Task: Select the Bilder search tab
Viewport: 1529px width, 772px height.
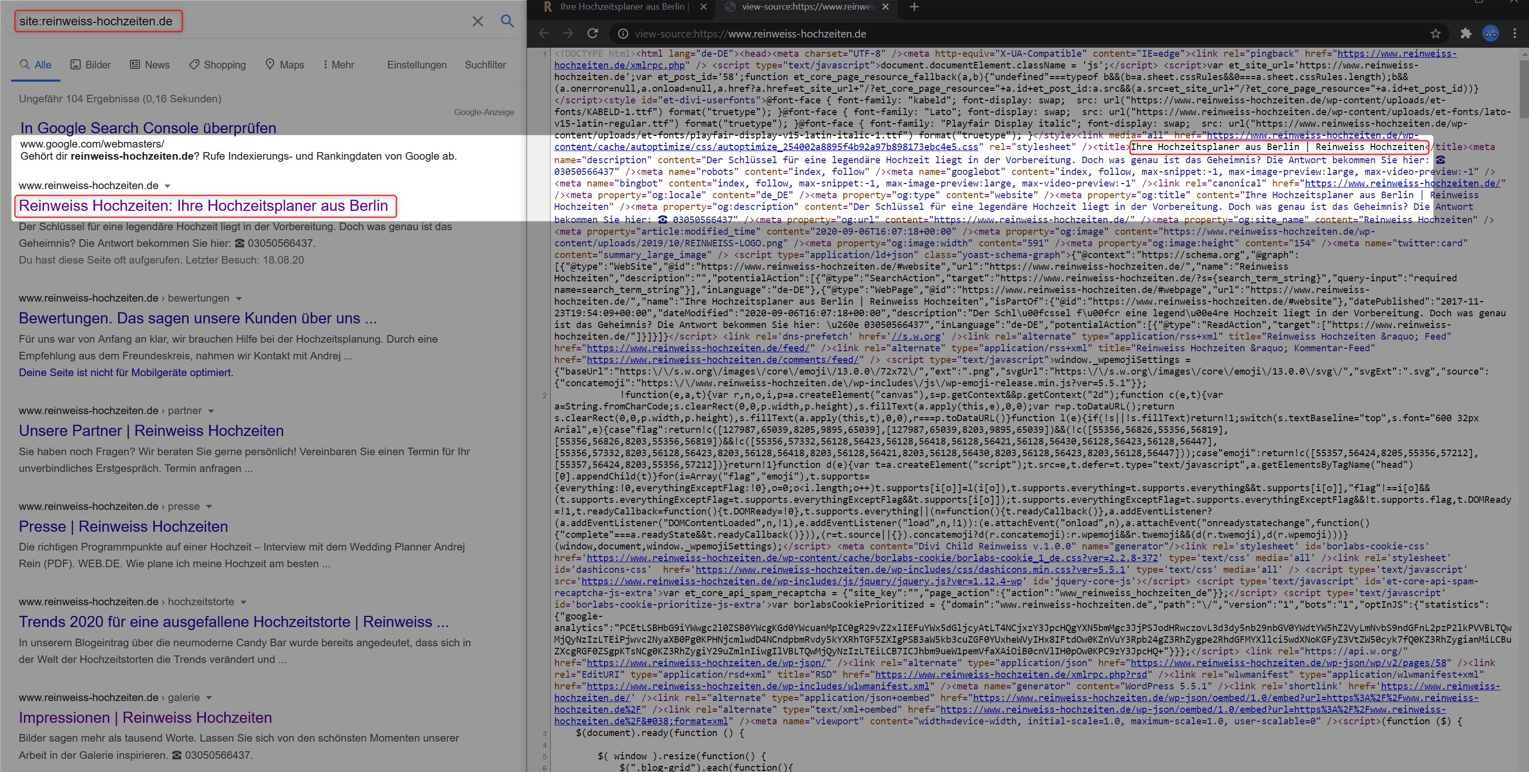Action: click(91, 65)
